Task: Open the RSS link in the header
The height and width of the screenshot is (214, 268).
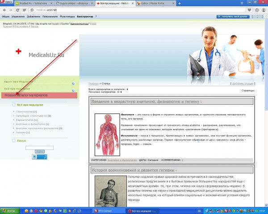Action: 94,24
